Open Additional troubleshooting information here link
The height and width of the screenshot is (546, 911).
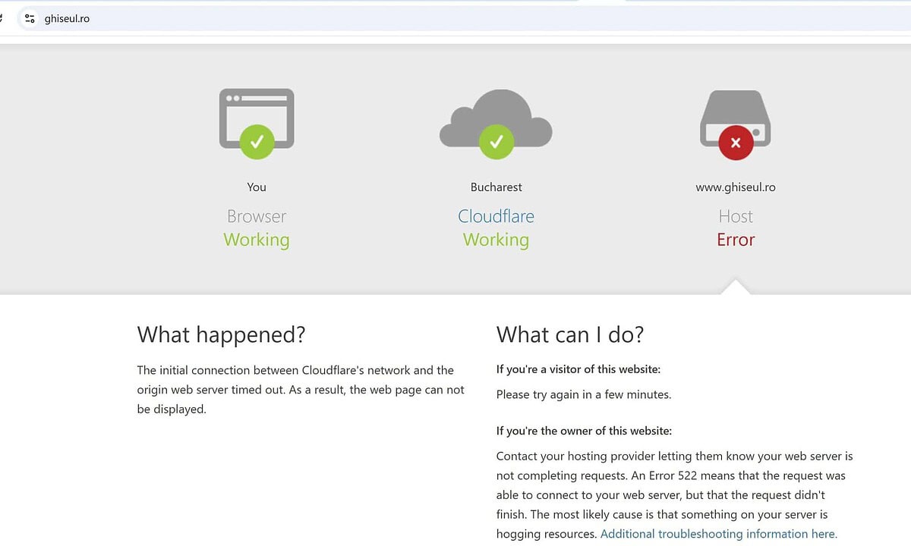(718, 534)
